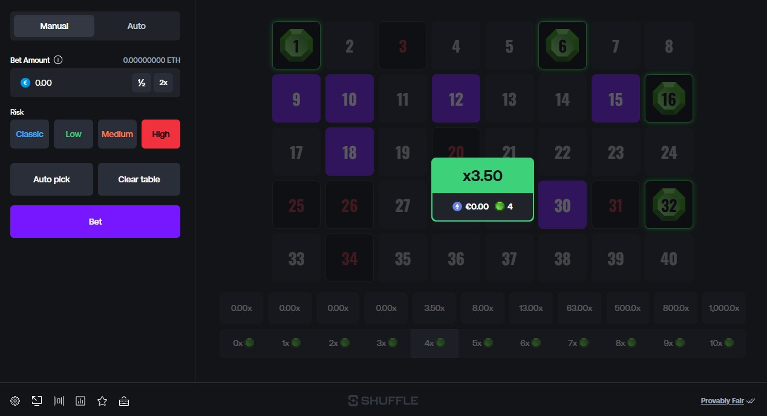Add game to favorites with star icon
The image size is (767, 416).
click(102, 401)
